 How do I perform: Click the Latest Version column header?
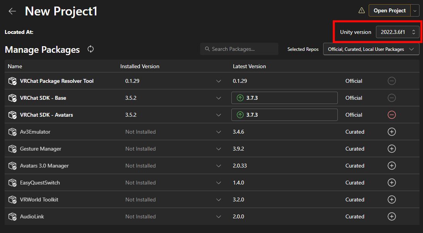coord(249,66)
